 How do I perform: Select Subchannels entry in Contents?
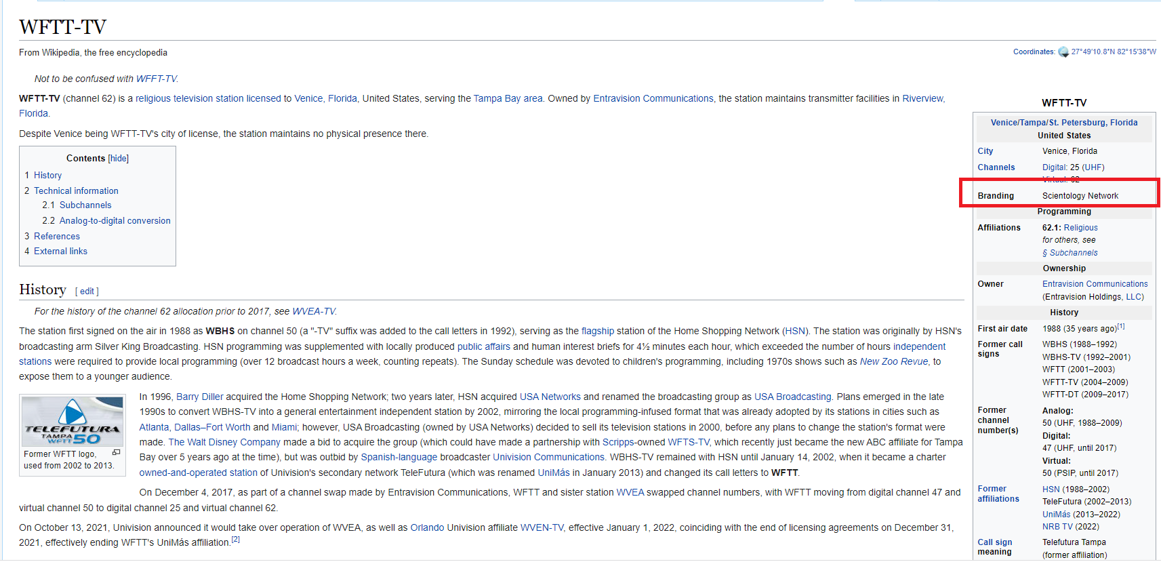pos(85,205)
